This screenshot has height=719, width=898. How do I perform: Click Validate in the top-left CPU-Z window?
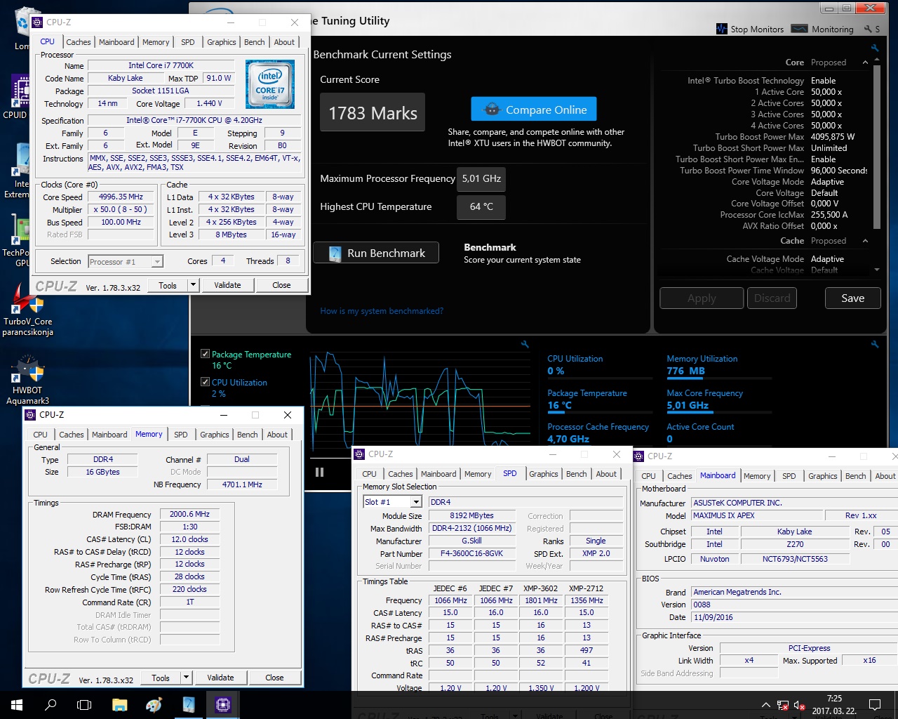tap(227, 285)
